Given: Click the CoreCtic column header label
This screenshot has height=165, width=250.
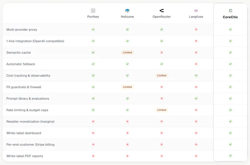Looking at the screenshot, I should click(230, 17).
